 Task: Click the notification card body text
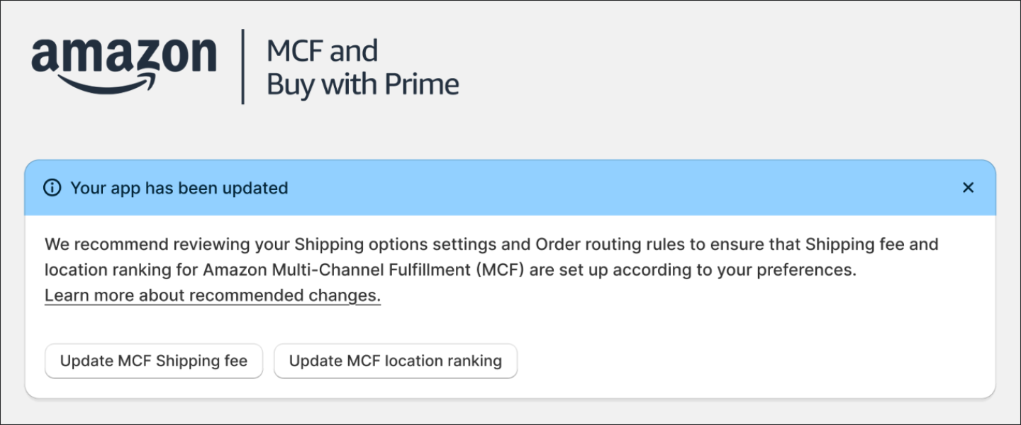click(x=491, y=256)
